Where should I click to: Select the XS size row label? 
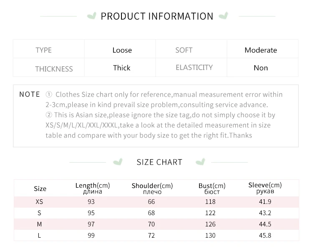[39, 202]
